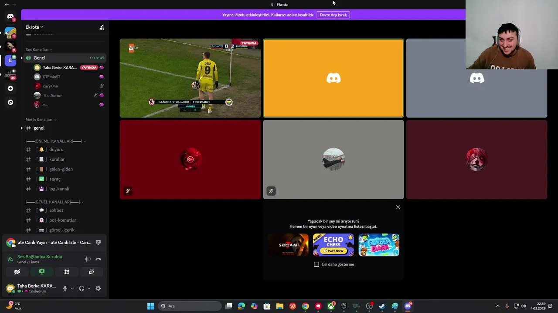Select user cary.0ne in voice channel
558x313 pixels.
69,86
